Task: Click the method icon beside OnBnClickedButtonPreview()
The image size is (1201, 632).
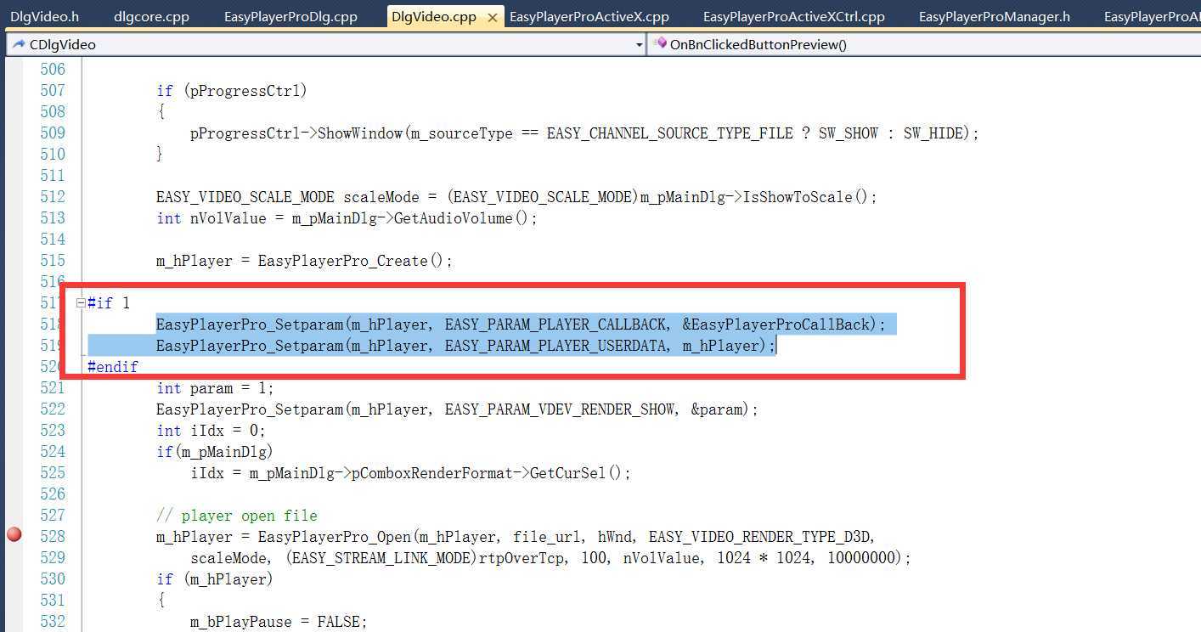Action: click(x=660, y=44)
